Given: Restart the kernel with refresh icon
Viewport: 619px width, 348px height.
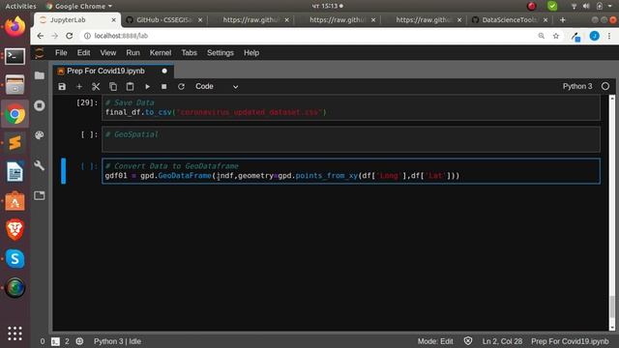Looking at the screenshot, I should [181, 86].
